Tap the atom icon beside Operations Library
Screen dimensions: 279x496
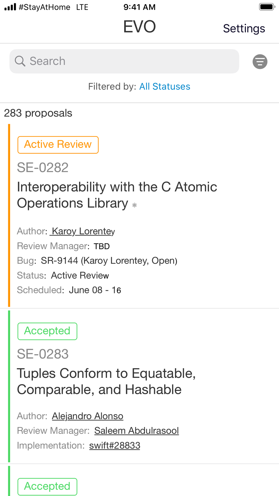click(135, 205)
